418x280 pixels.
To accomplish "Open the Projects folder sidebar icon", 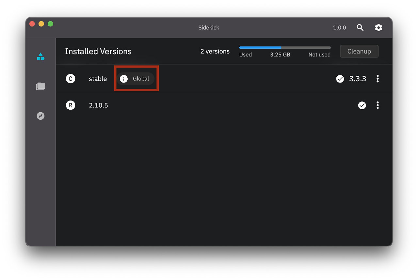I will 40,86.
